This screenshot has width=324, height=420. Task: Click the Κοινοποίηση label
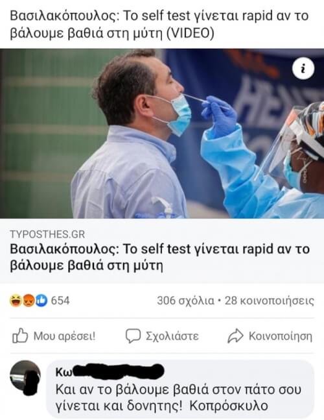pos(281,336)
